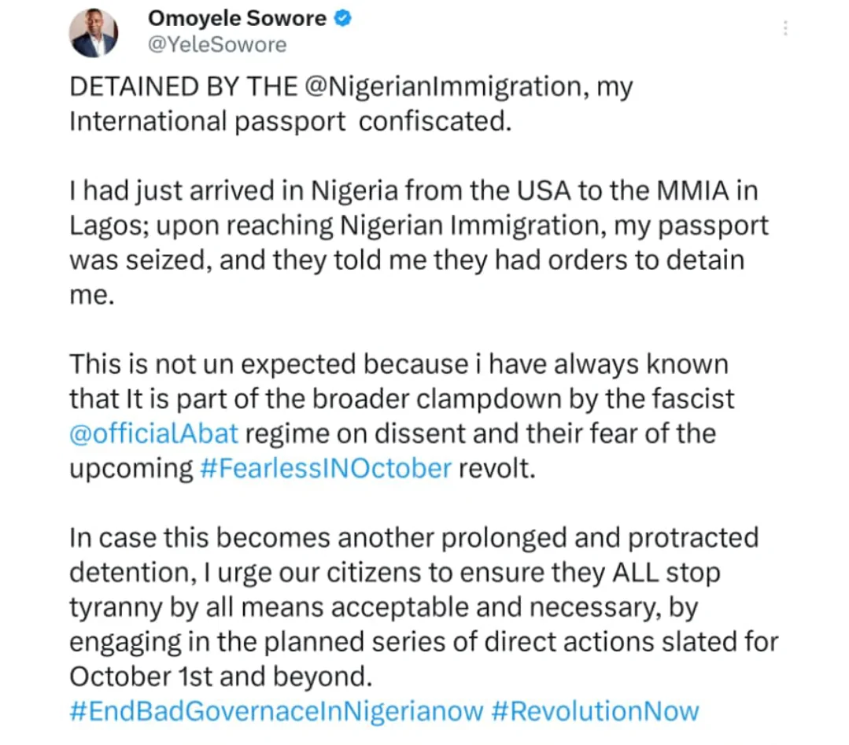Screen dimensions: 849x745
Task: Open the #RevolutionNow hashtag
Action: (x=595, y=711)
